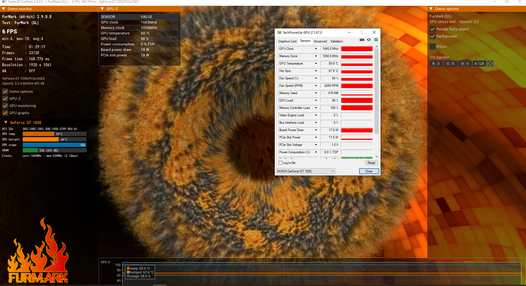526x286 pixels.
Task: Click the Close button at GPU-Z bottom
Action: click(369, 171)
